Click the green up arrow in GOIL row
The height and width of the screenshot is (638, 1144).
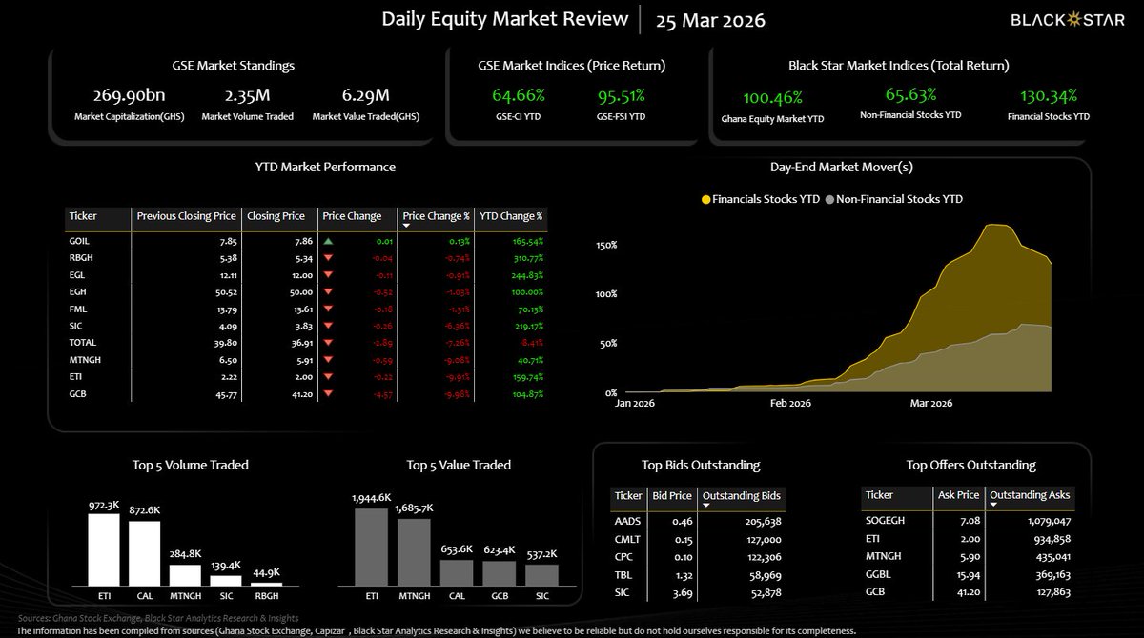[329, 242]
